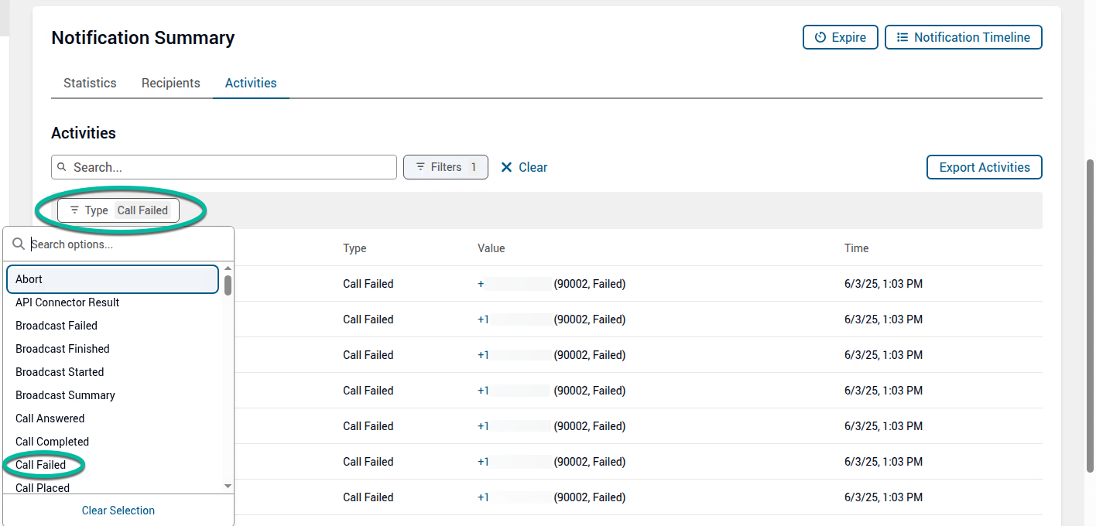Viewport: 1096px width, 526px height.
Task: Toggle the Type Call Failed filter chip
Action: [x=118, y=210]
